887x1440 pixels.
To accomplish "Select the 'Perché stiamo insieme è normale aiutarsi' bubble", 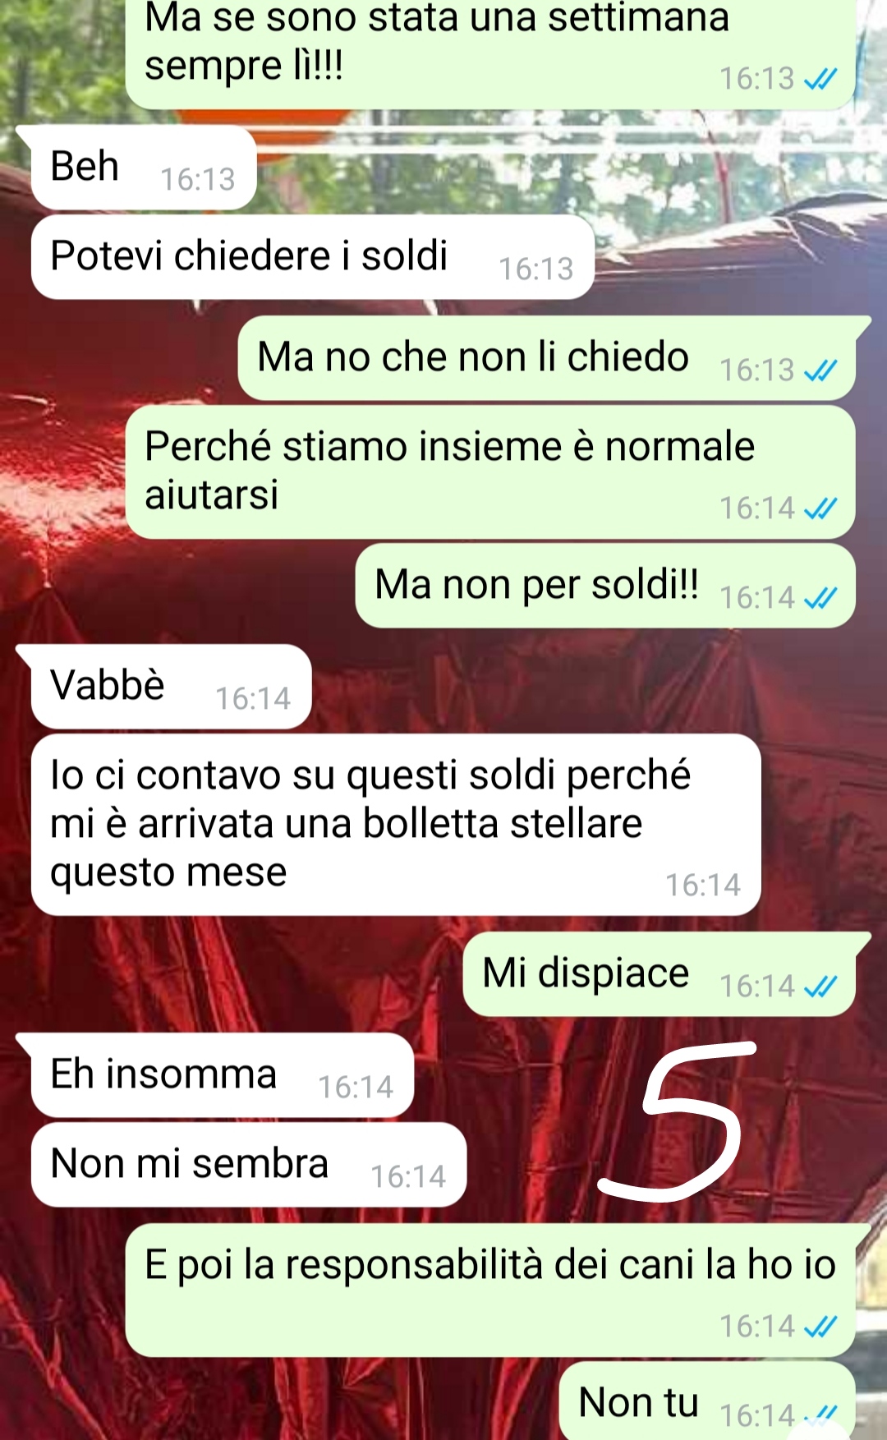I will [490, 472].
